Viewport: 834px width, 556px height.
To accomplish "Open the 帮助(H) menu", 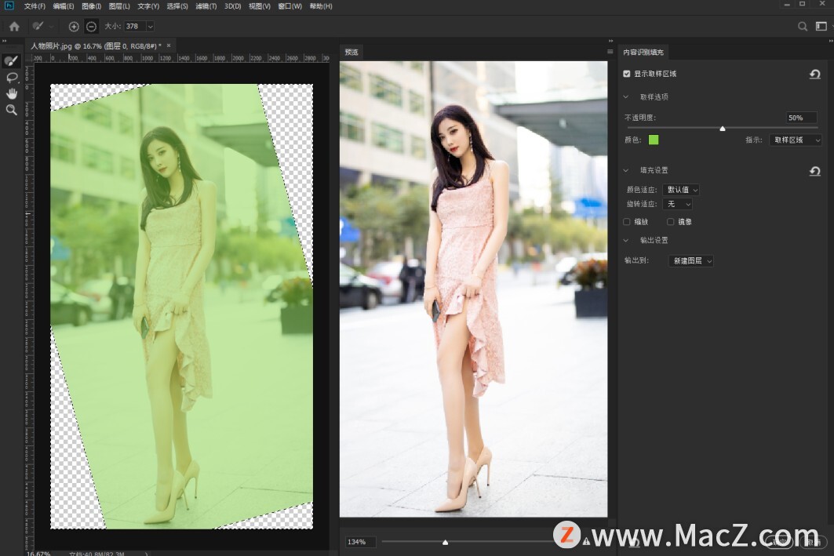I will [x=321, y=6].
